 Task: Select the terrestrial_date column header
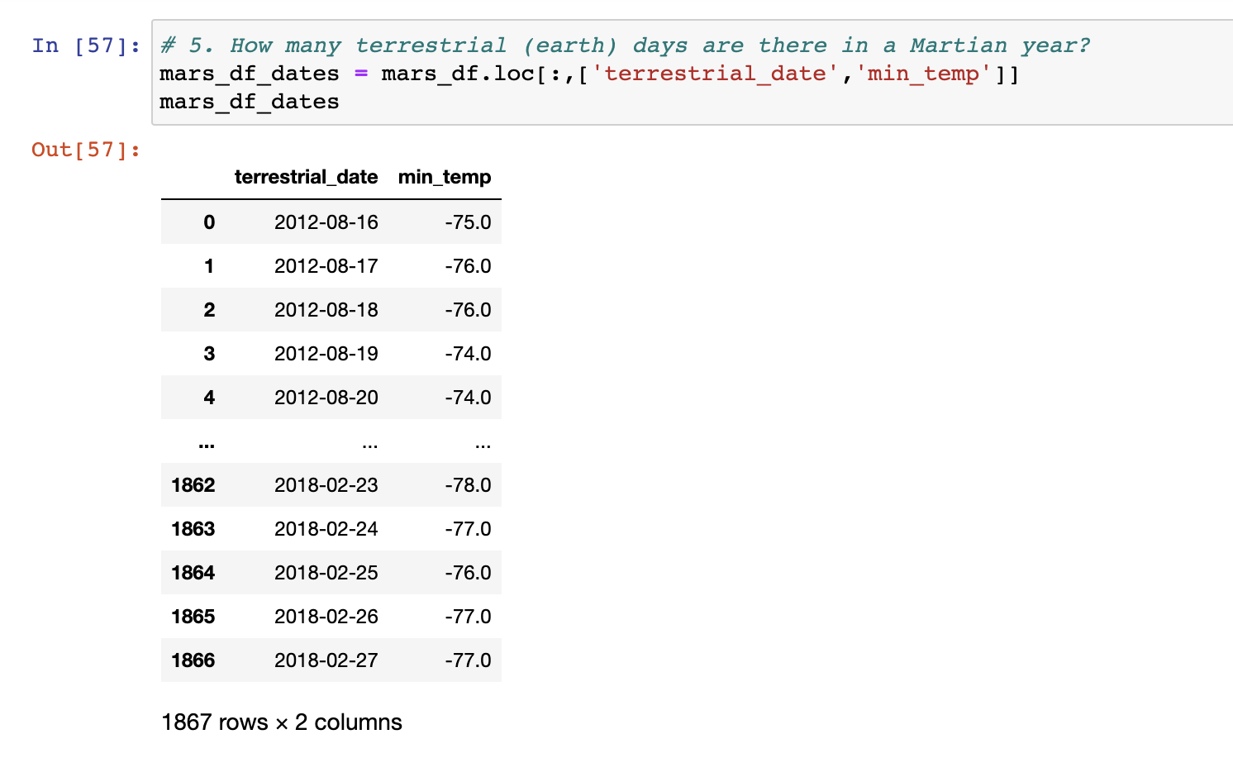click(306, 177)
